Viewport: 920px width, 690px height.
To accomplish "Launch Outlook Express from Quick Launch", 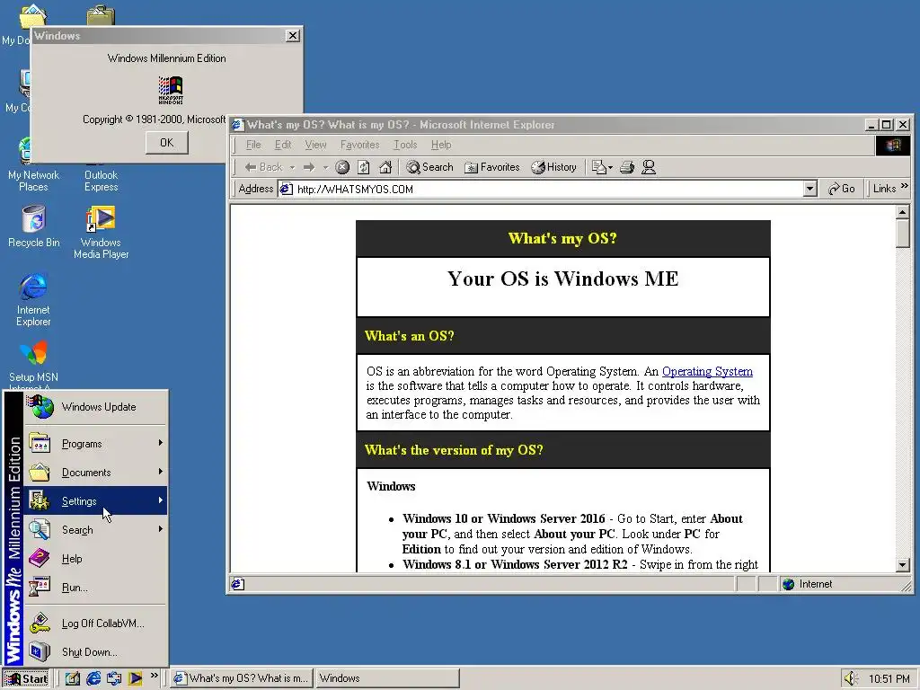I will (114, 678).
